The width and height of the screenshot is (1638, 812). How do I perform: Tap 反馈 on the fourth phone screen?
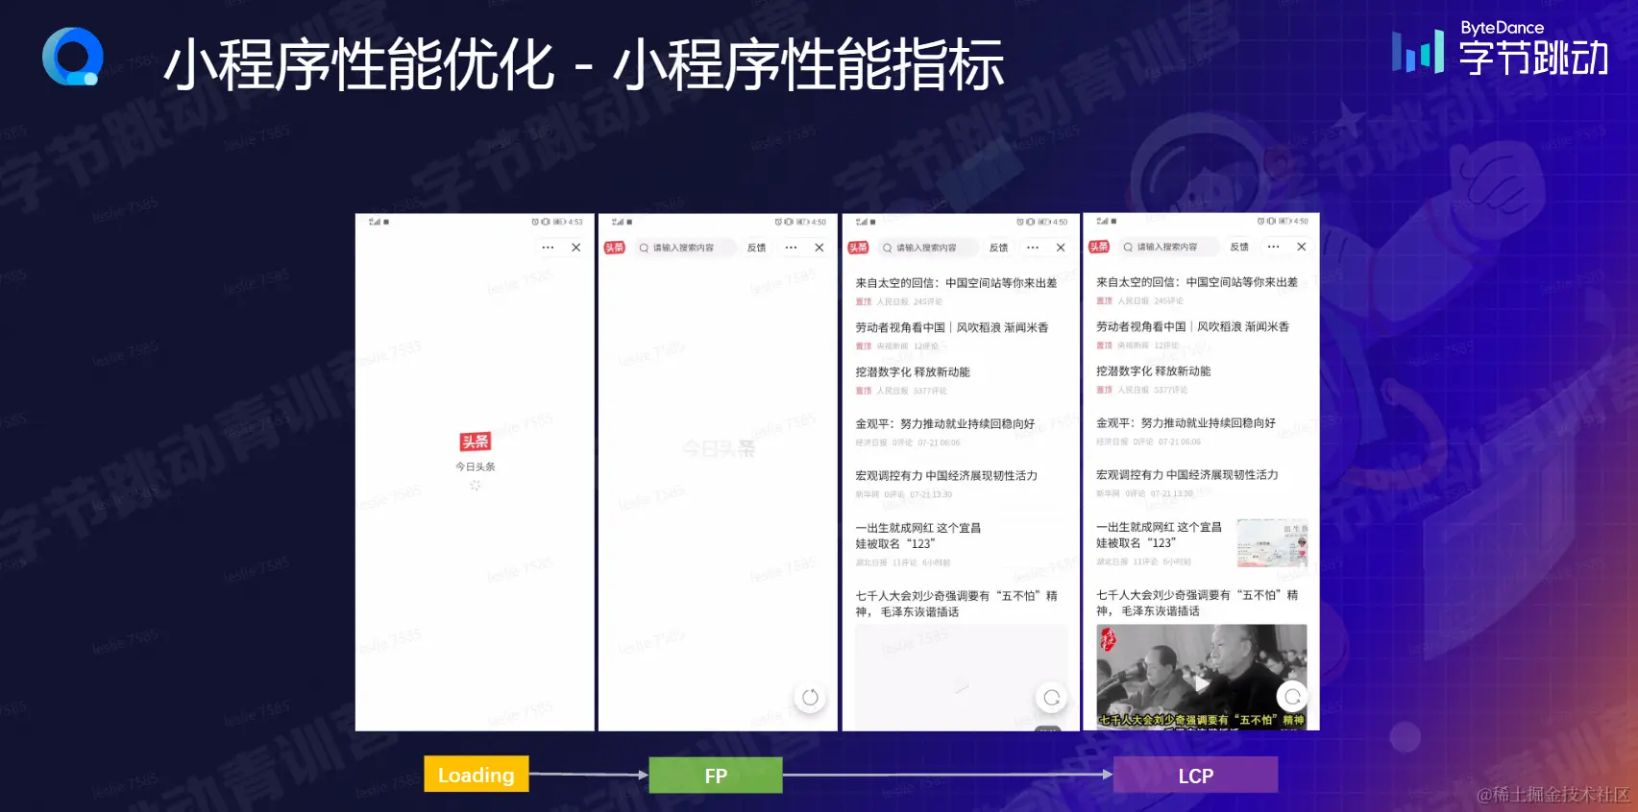tap(1240, 247)
